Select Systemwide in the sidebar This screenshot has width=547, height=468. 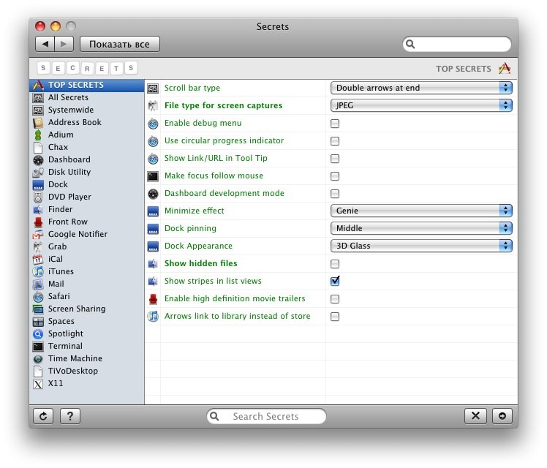tap(87, 110)
